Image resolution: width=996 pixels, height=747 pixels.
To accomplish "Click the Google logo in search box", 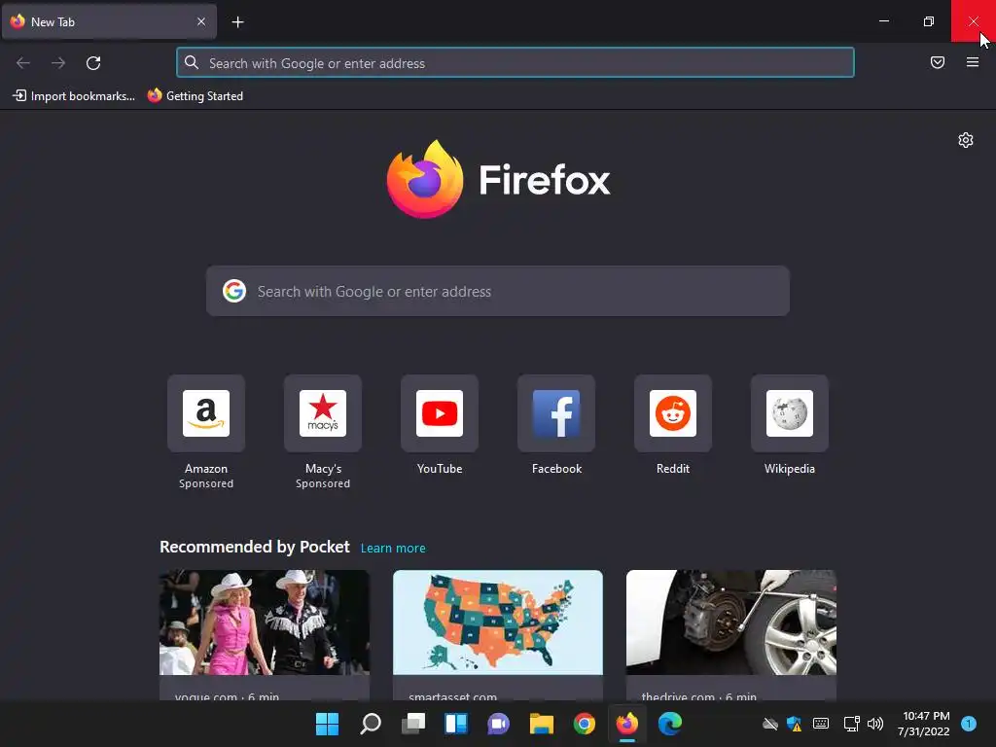I will 234,291.
